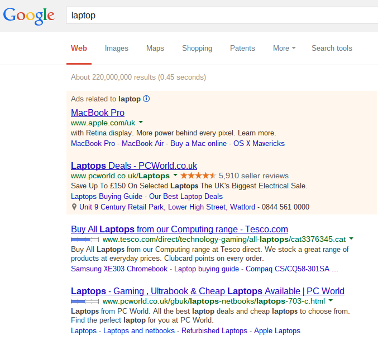This screenshot has width=378, height=341.
Task: Open the Samsung XE303 Chromebook sitelink
Action: tap(119, 269)
